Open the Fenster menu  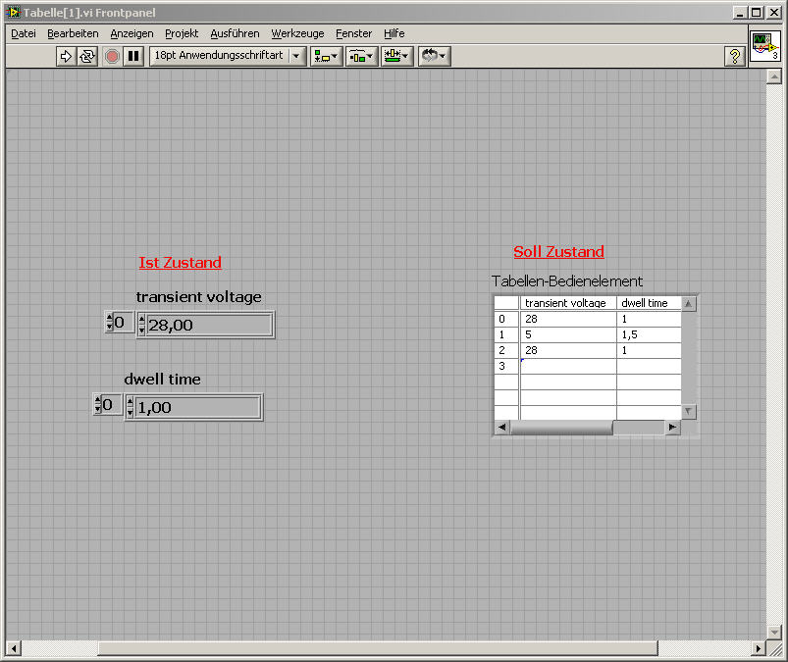point(354,33)
